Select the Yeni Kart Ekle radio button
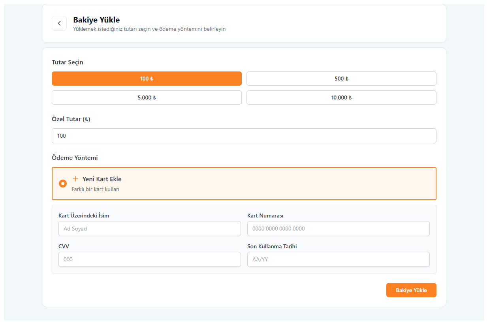Viewport: 489px width, 328px height. (63, 184)
